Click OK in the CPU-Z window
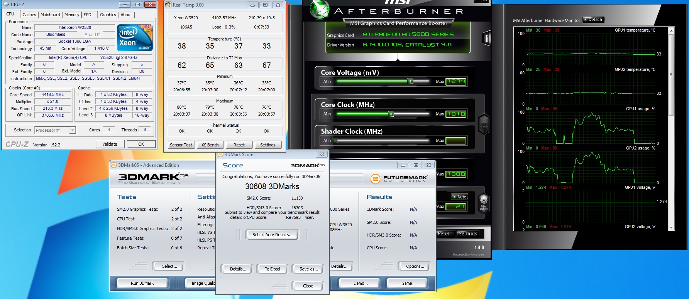 click(141, 144)
